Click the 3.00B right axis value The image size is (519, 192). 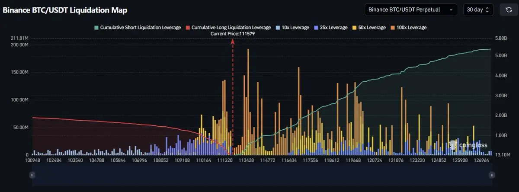500,96
